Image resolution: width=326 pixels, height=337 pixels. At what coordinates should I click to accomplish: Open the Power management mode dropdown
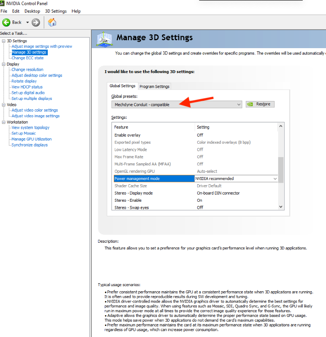coord(275,179)
